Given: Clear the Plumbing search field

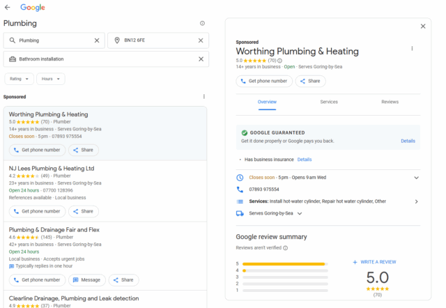Looking at the screenshot, I should pos(97,40).
